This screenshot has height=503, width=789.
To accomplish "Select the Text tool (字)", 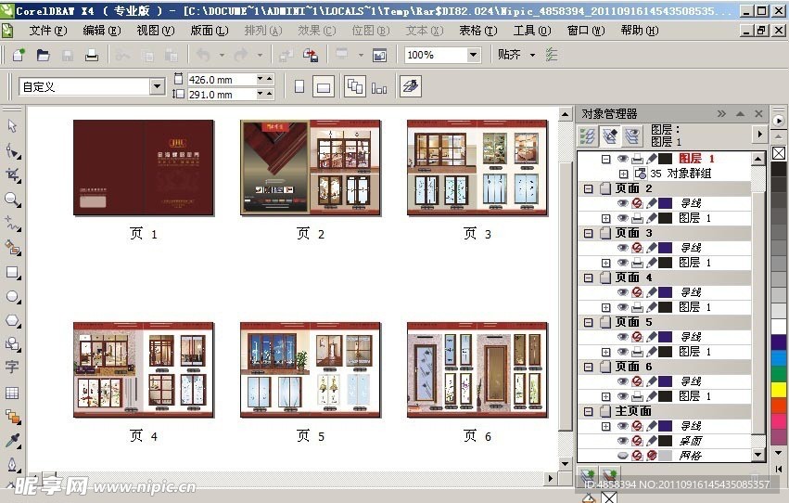I will [x=12, y=367].
